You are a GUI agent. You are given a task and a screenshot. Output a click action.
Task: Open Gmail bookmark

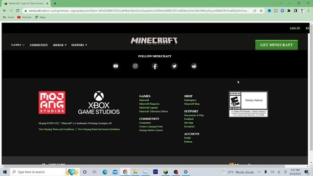tap(9, 18)
